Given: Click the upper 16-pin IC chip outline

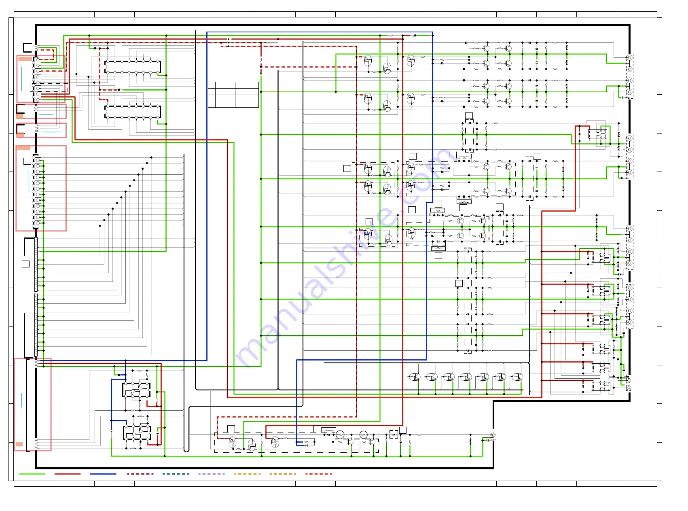Looking at the screenshot, I should tap(133, 67).
